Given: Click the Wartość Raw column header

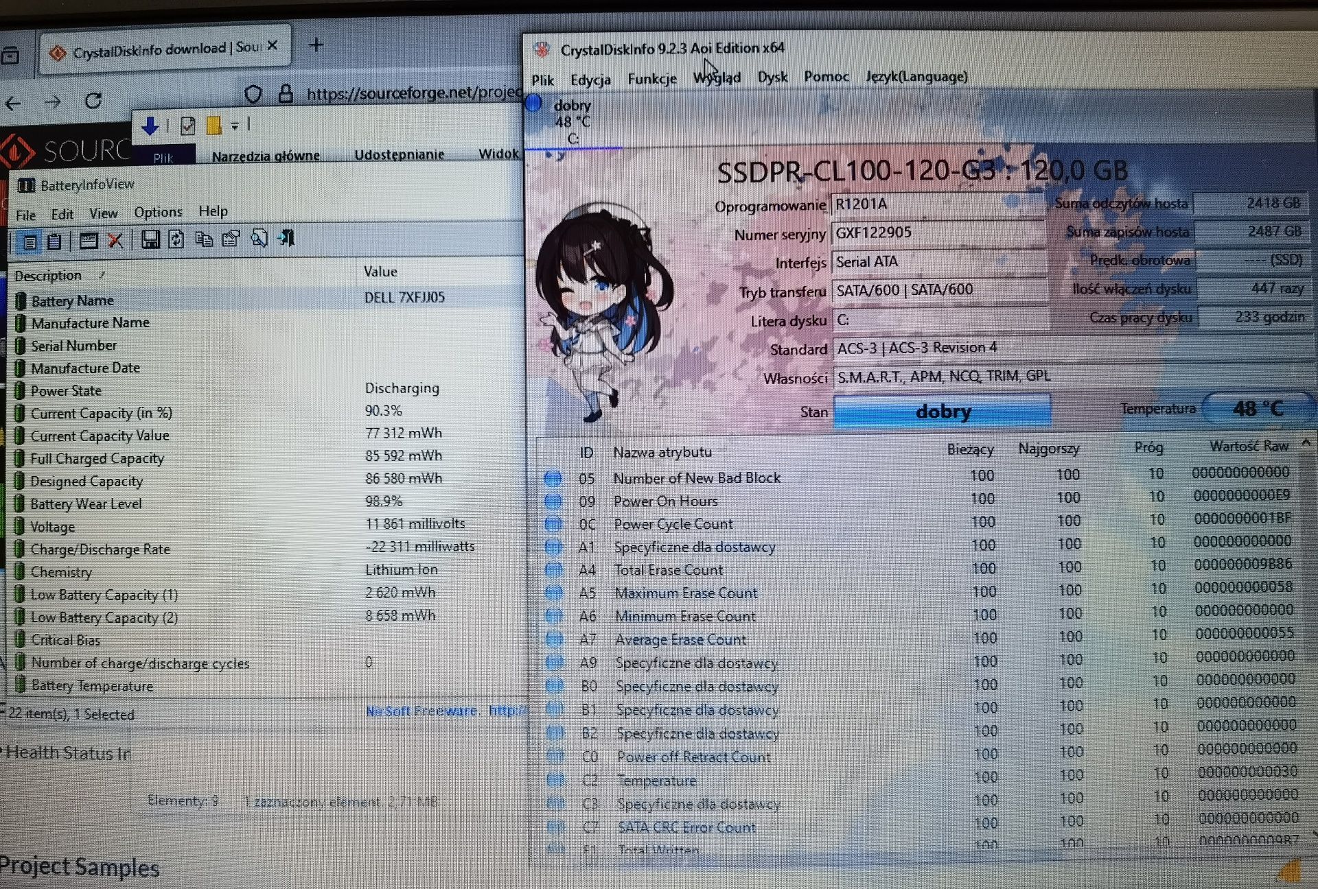Looking at the screenshot, I should tap(1248, 447).
